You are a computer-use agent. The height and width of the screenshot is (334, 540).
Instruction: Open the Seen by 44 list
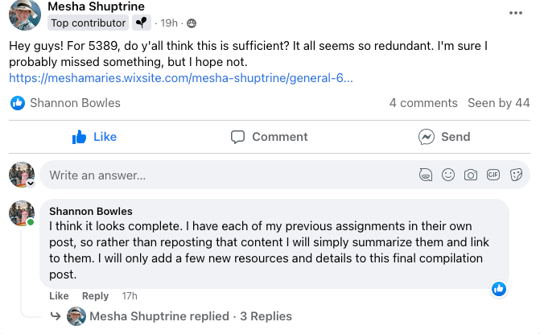(499, 103)
